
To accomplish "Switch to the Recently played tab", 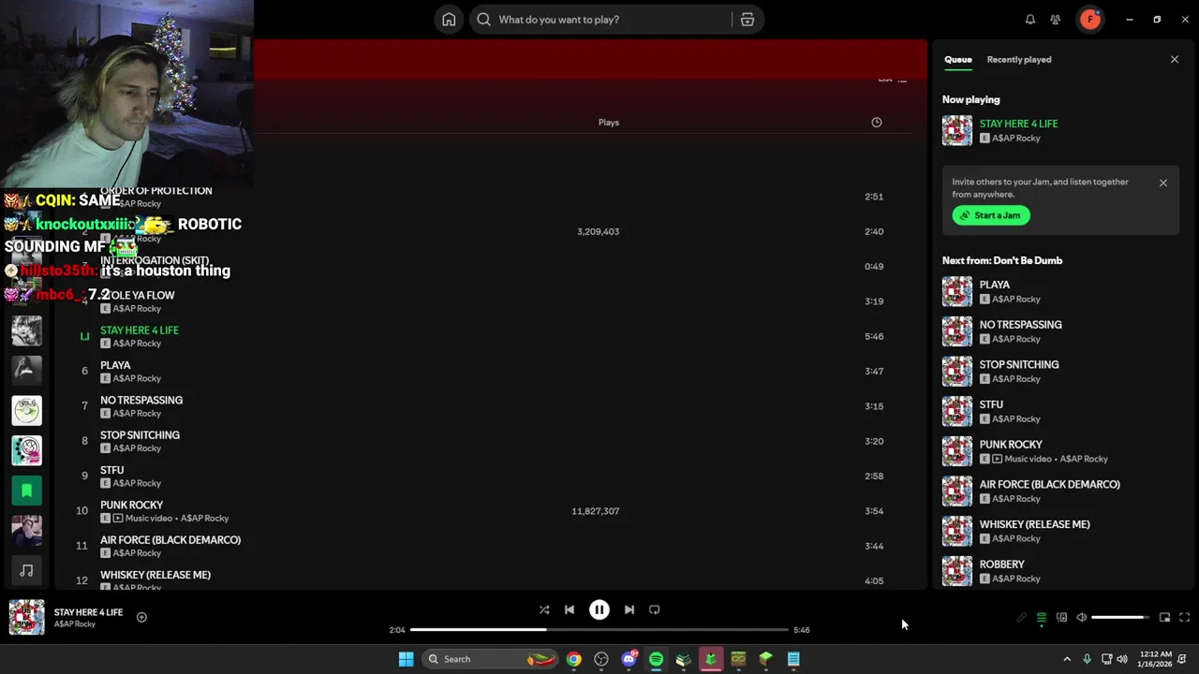I will 1019,59.
